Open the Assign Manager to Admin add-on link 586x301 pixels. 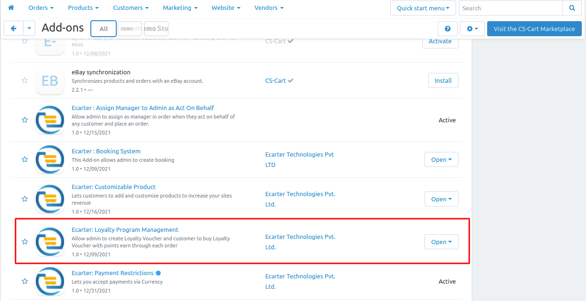[x=143, y=108]
